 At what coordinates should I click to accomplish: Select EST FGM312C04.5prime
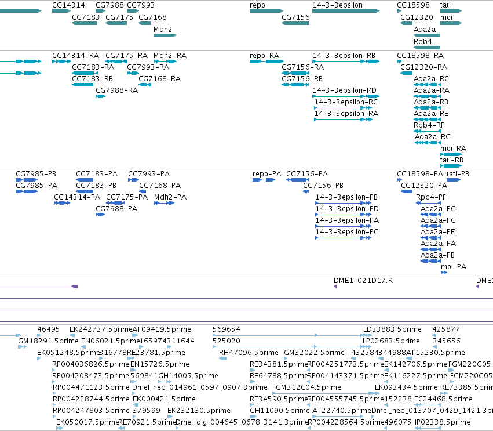(x=306, y=388)
